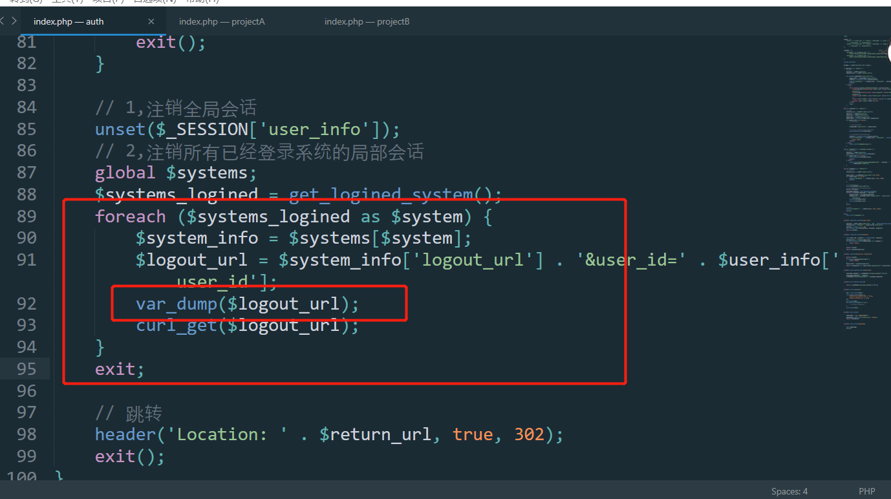
Task: Click line number 87 in the gutter
Action: (x=26, y=173)
